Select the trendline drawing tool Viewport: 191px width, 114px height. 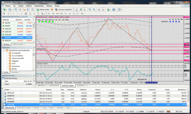point(22,13)
